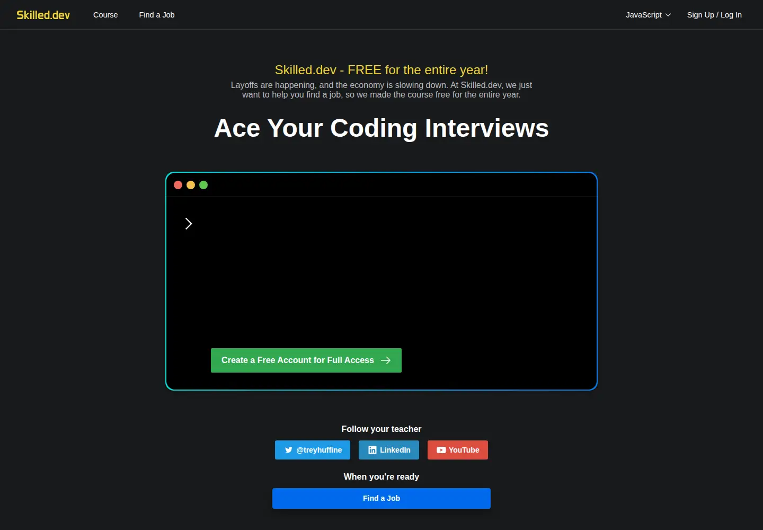This screenshot has height=530, width=763.
Task: Click the 'When you're ready' label
Action: [x=381, y=476]
